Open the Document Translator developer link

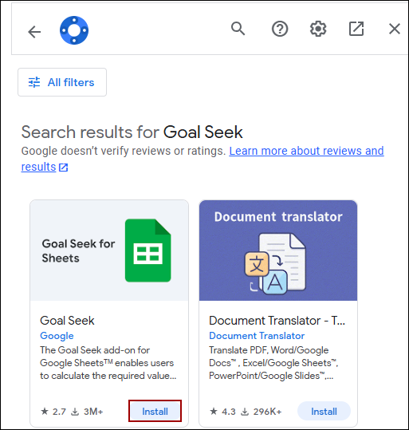click(x=257, y=336)
